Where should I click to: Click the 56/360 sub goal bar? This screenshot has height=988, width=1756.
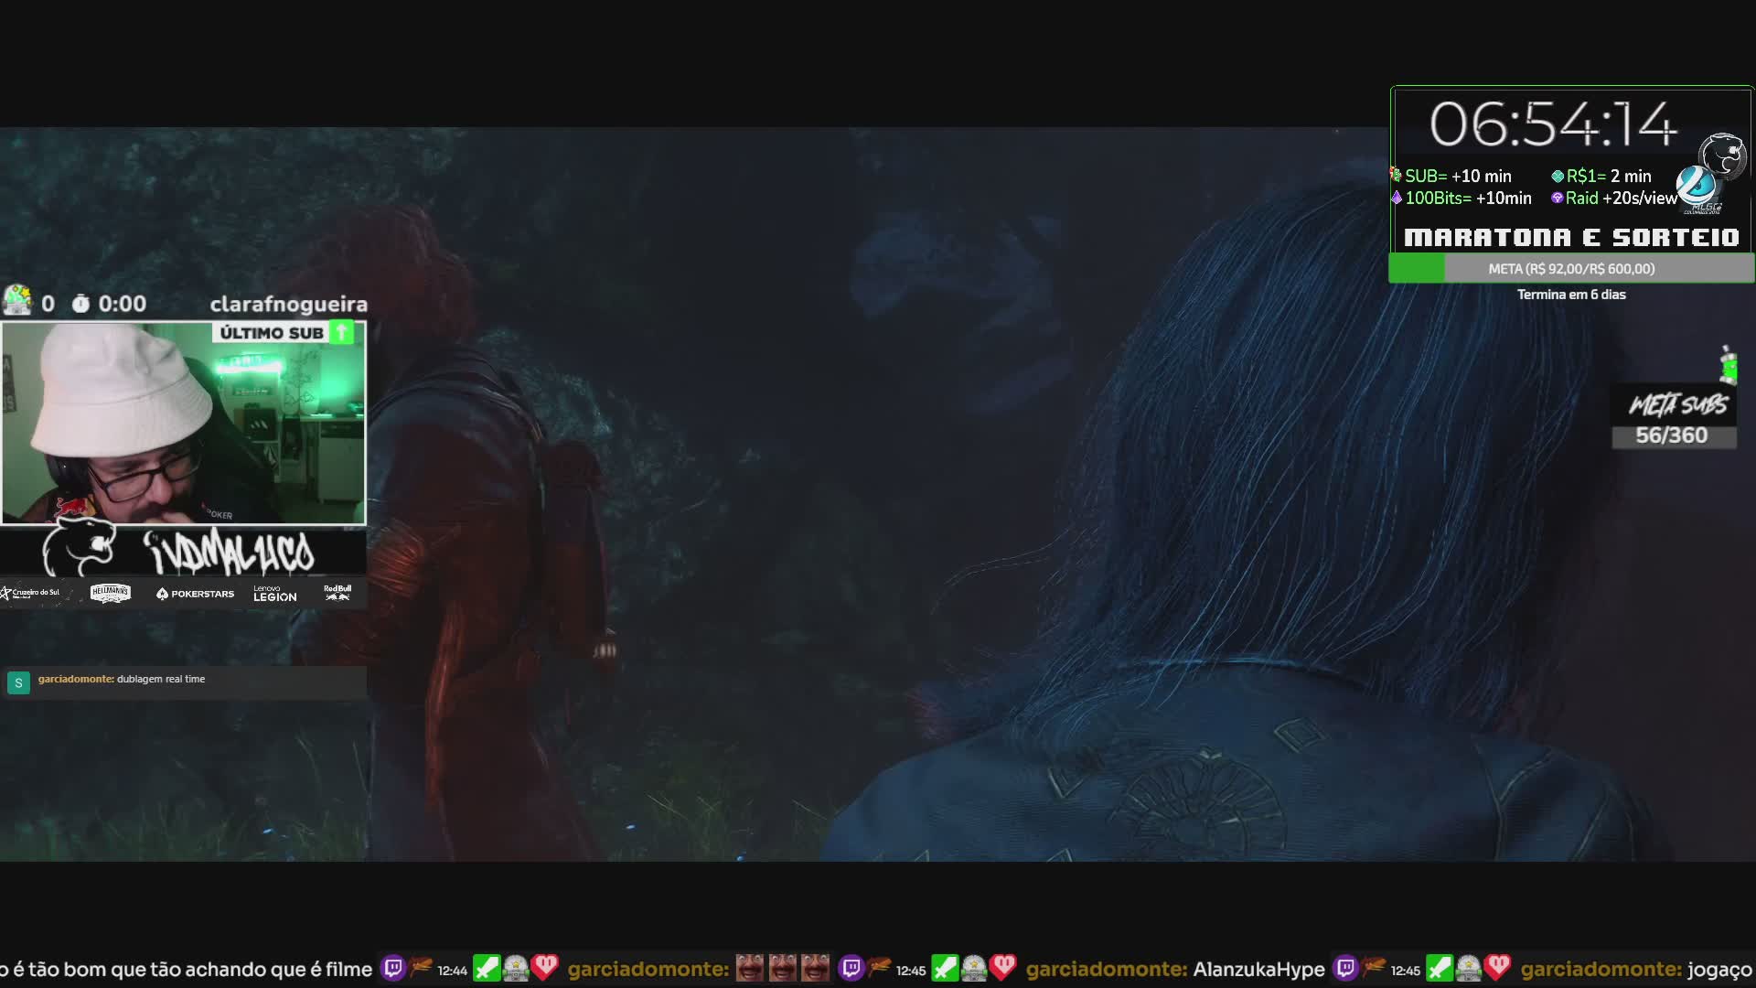1673,435
